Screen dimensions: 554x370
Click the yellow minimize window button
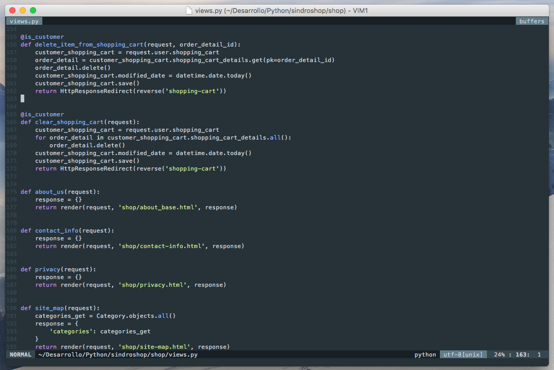[x=23, y=11]
